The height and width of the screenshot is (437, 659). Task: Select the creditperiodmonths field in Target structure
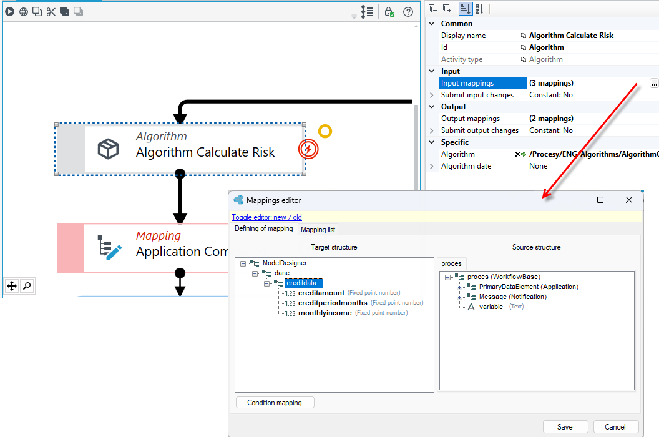(x=333, y=303)
